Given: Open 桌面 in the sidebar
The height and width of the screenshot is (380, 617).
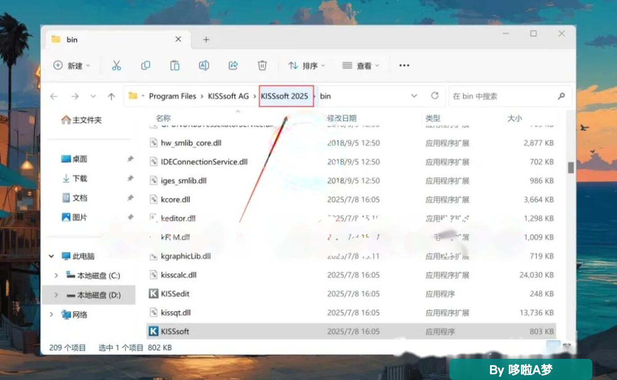Looking at the screenshot, I should (x=74, y=159).
